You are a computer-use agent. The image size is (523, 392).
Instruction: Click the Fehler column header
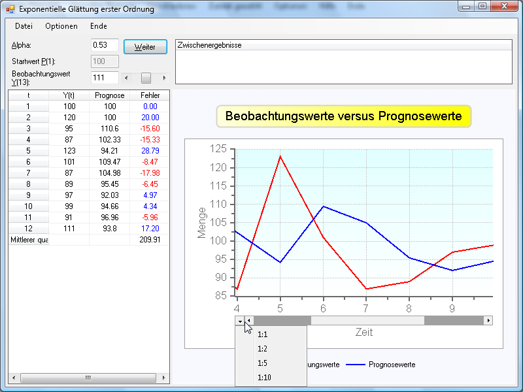pos(150,95)
